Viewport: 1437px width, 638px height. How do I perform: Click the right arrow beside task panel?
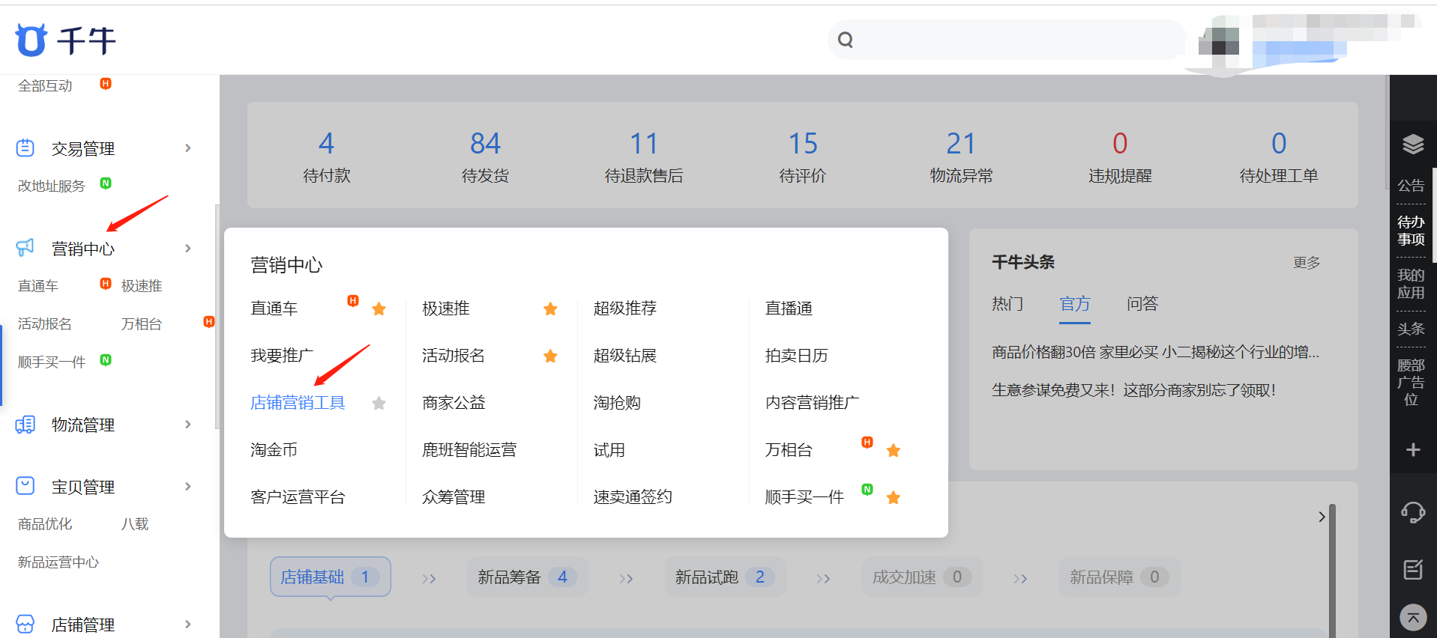[x=1322, y=517]
